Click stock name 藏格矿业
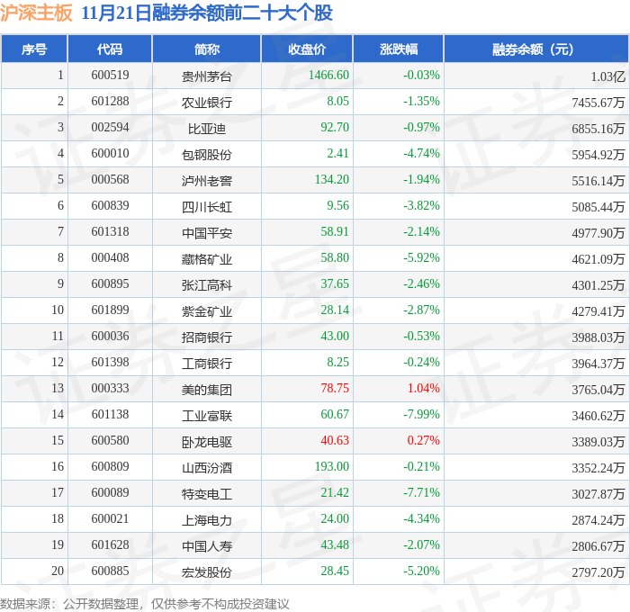The height and width of the screenshot is (612, 630). click(206, 259)
